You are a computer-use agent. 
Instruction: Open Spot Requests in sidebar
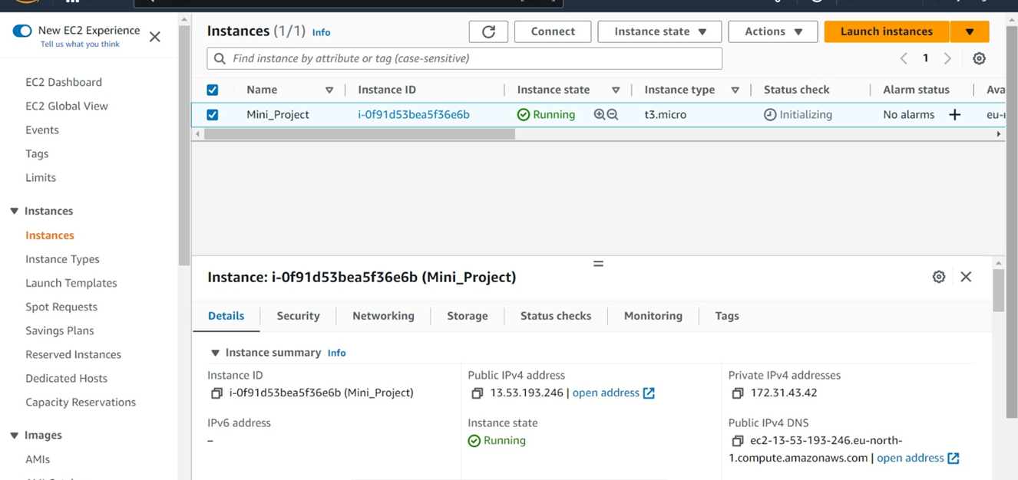(61, 307)
